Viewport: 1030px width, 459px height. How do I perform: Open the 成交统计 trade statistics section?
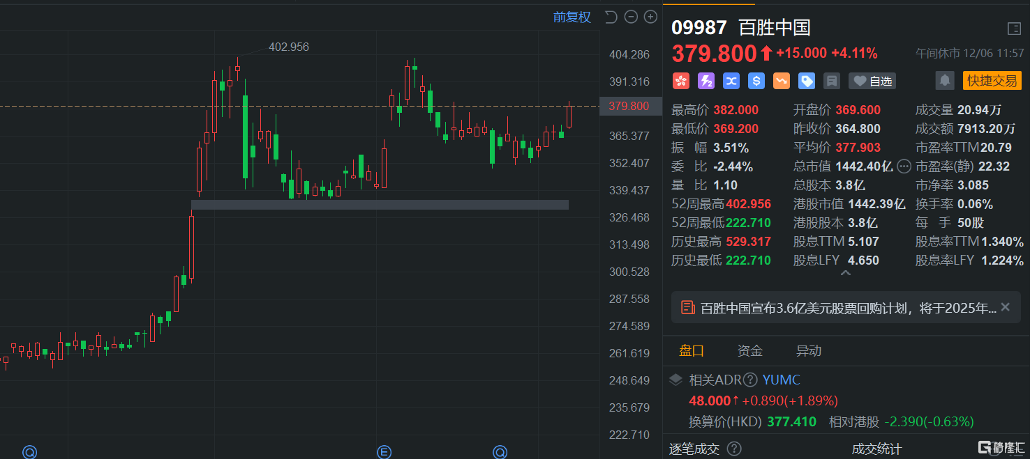(x=876, y=449)
